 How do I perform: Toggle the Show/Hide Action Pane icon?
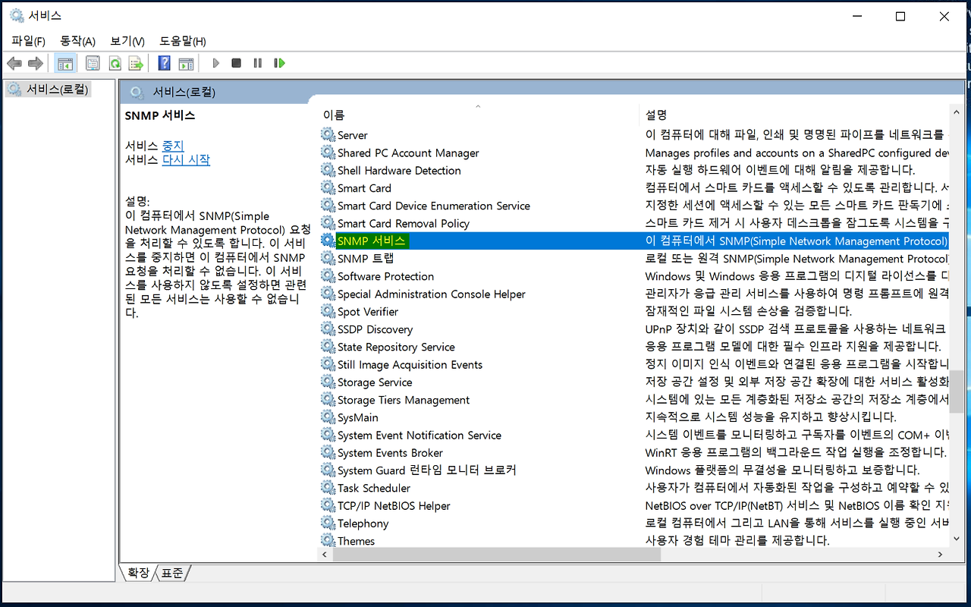click(186, 63)
